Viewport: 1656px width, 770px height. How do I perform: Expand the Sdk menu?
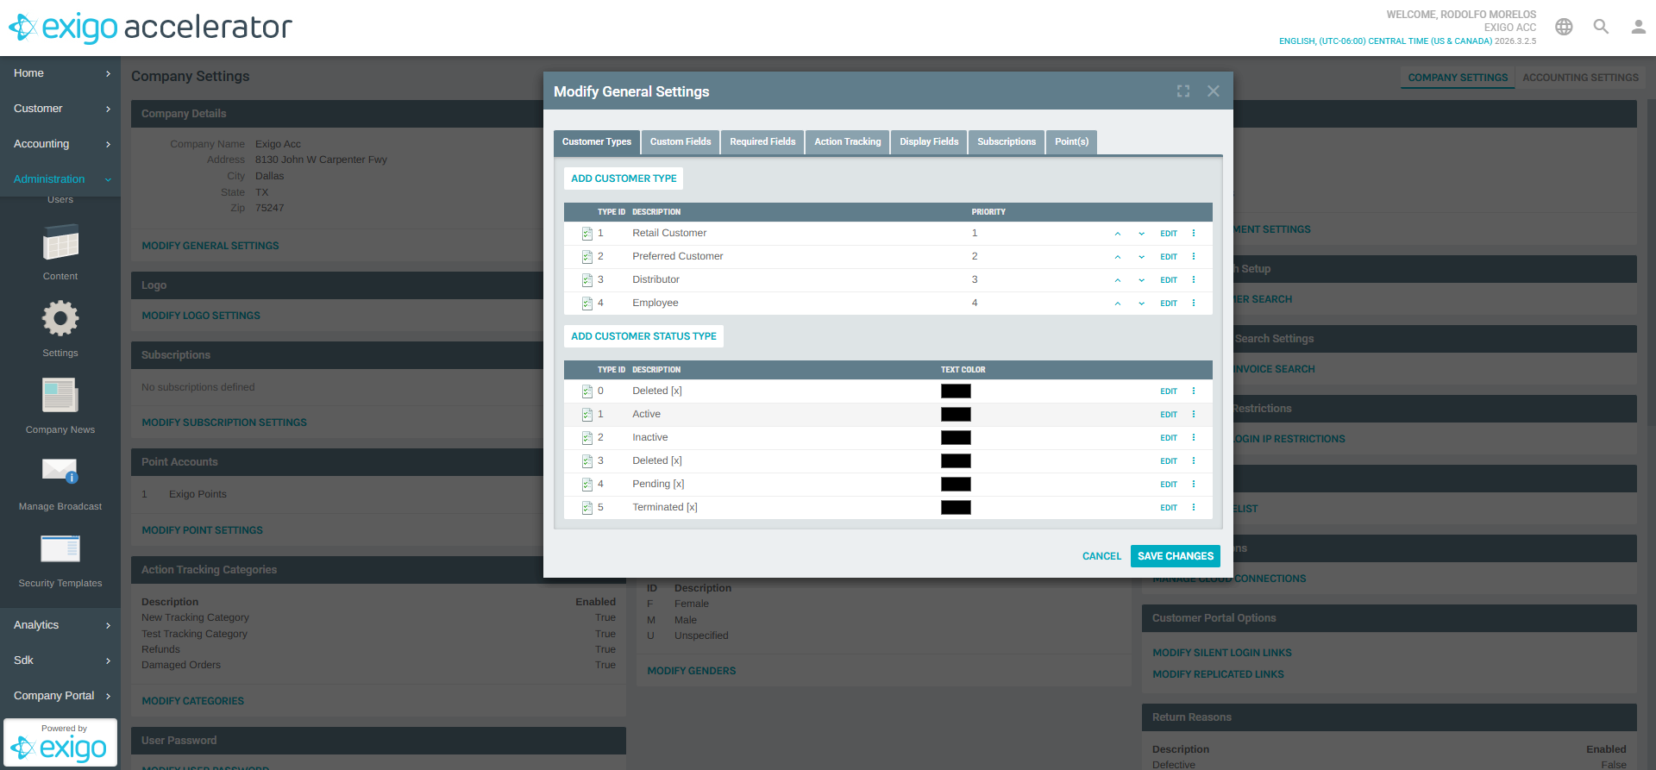click(x=60, y=660)
